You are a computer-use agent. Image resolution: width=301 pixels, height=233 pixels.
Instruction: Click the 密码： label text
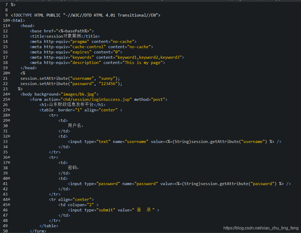[x=73, y=168]
